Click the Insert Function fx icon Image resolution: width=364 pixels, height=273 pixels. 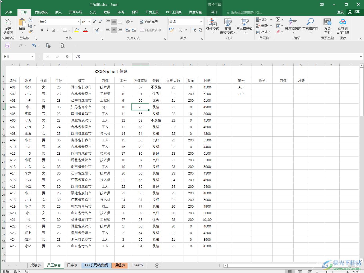(x=67, y=56)
